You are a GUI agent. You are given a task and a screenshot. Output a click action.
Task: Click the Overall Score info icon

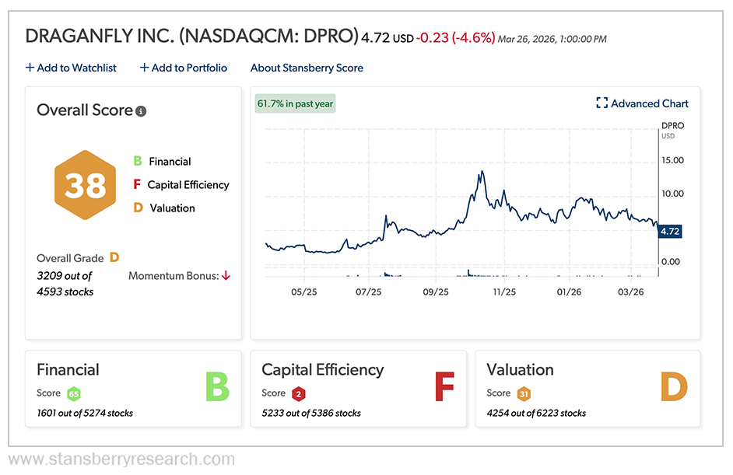[141, 111]
